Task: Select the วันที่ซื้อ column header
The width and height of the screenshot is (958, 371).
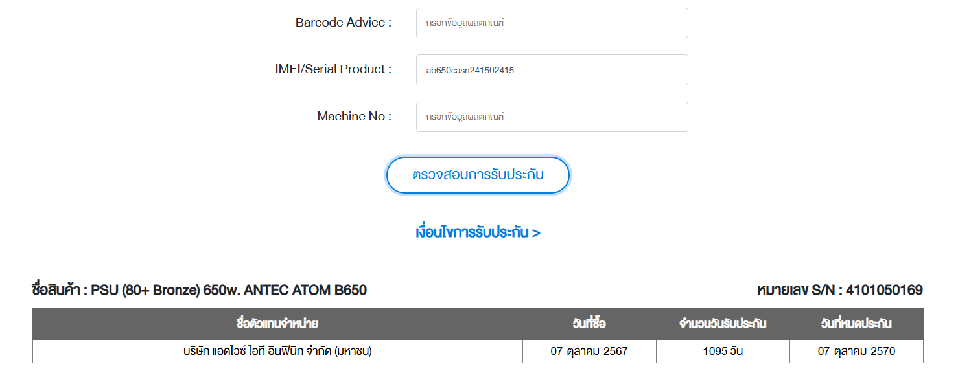Action: (x=589, y=324)
